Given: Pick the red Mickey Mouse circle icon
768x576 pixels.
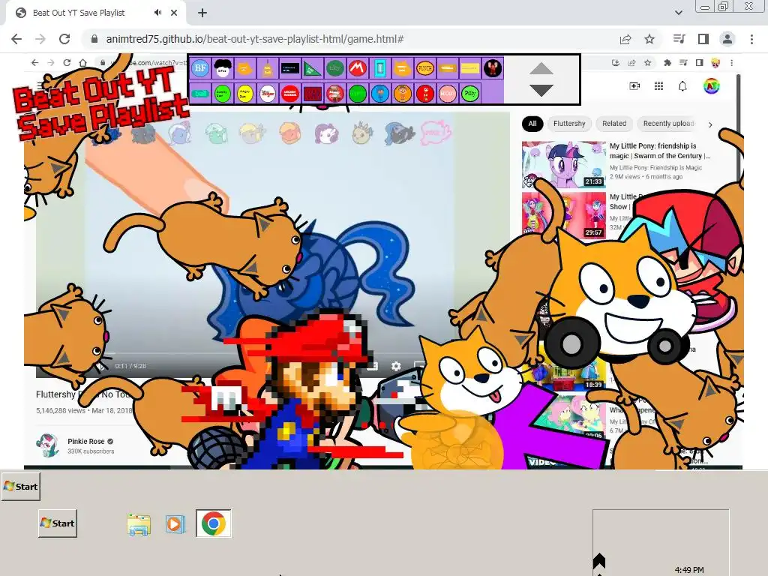Looking at the screenshot, I should (290, 94).
